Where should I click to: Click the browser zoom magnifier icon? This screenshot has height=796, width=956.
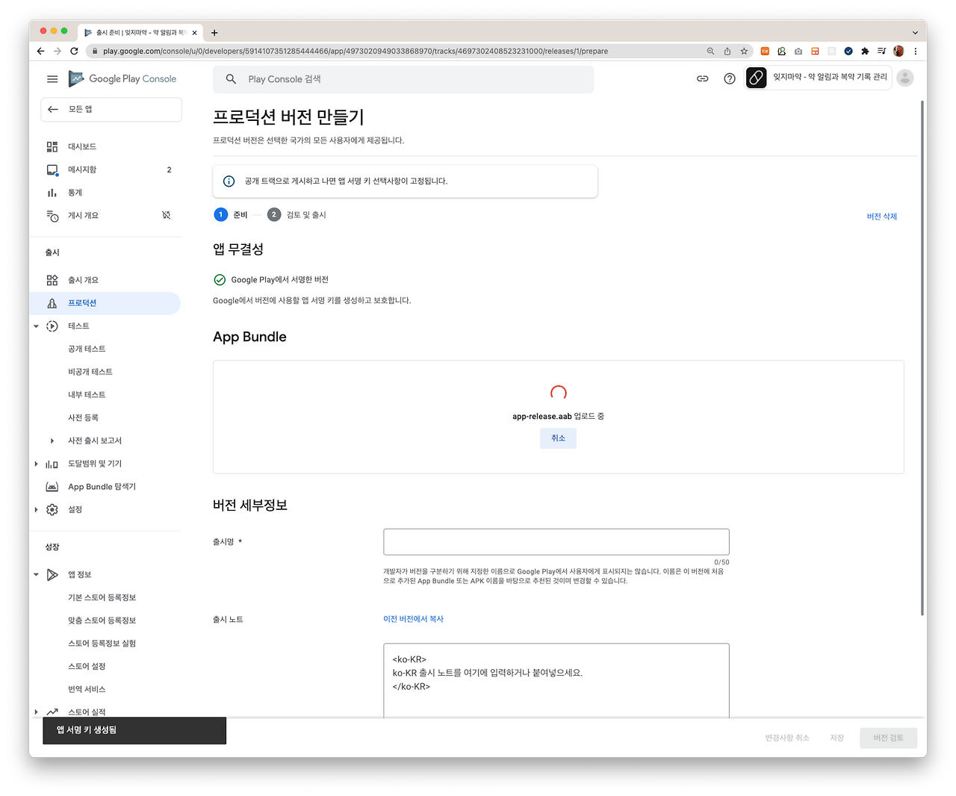(710, 52)
